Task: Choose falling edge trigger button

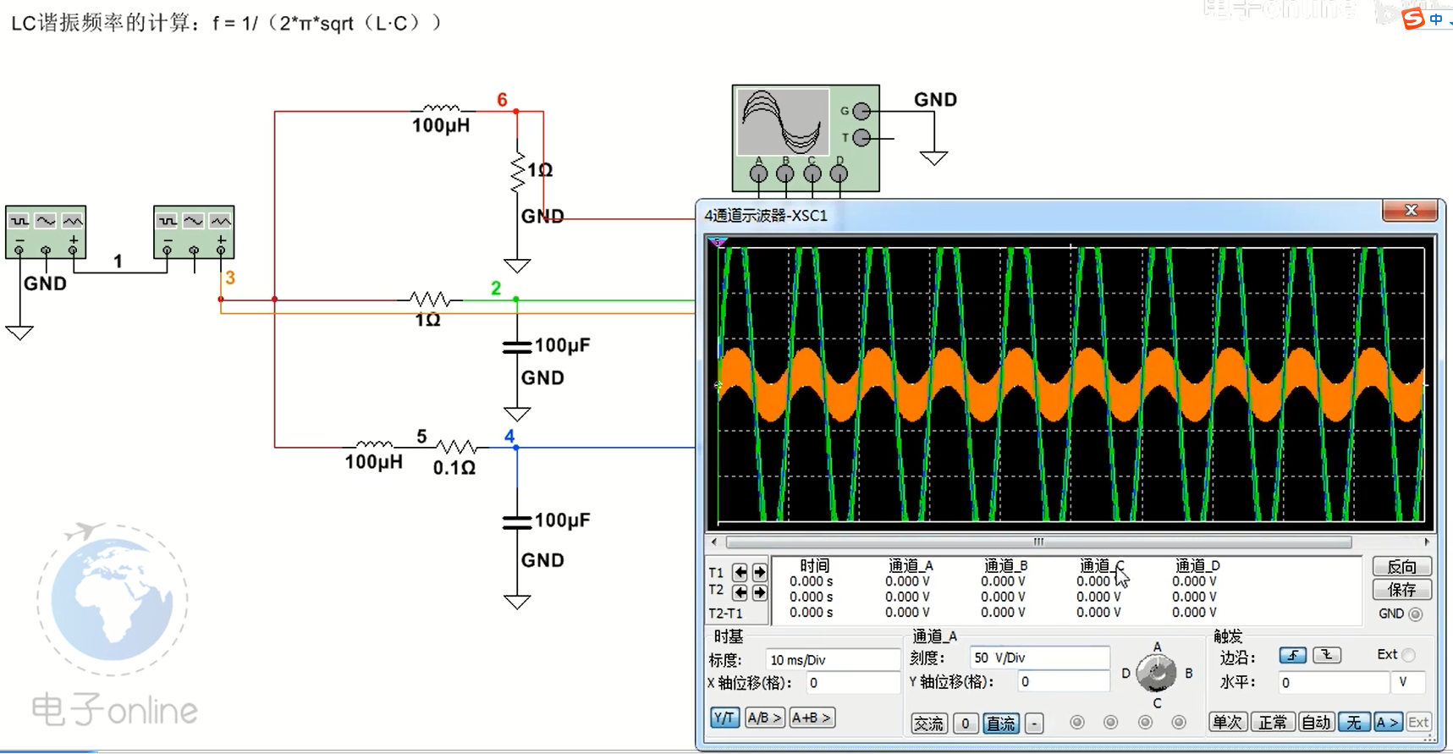Action: (x=1327, y=655)
